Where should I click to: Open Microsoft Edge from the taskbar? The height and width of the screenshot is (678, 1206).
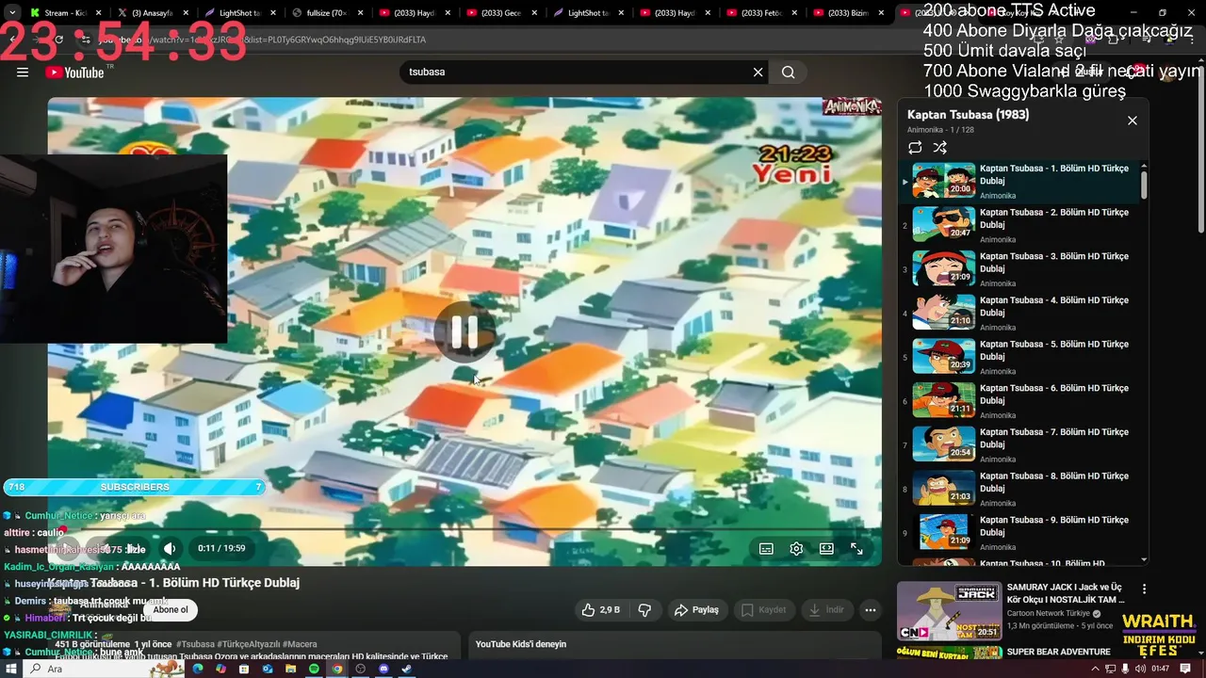click(198, 669)
